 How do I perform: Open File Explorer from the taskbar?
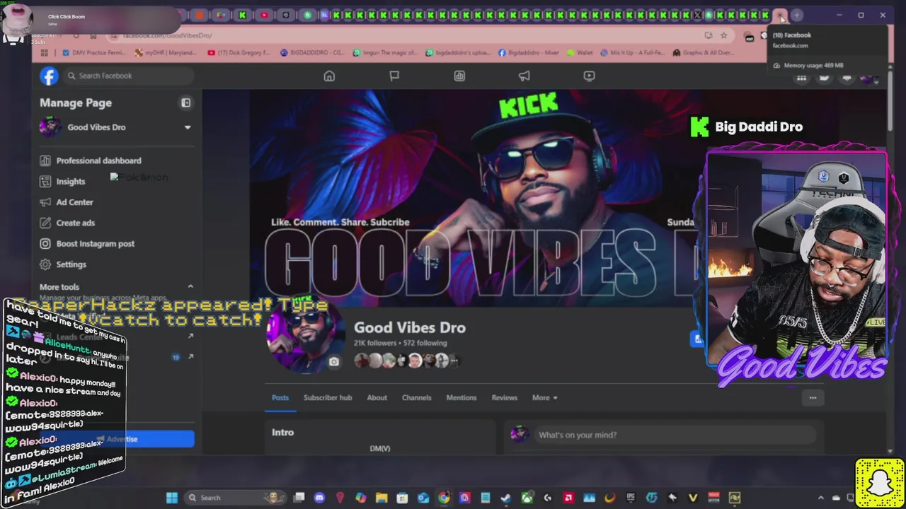point(382,498)
